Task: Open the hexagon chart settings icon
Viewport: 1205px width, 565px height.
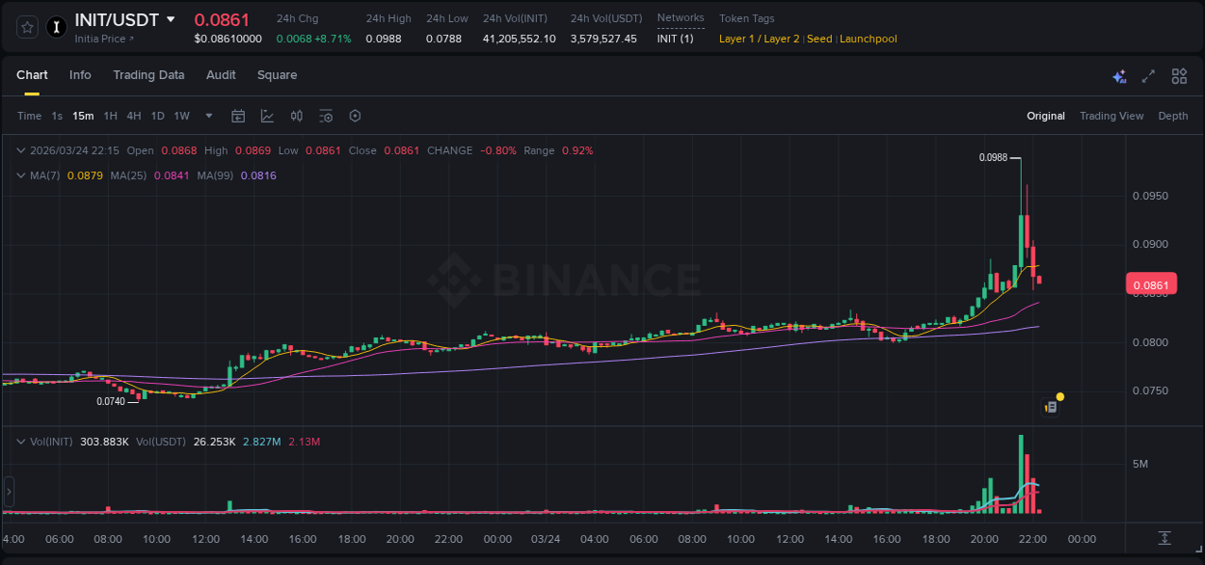Action: tap(355, 115)
